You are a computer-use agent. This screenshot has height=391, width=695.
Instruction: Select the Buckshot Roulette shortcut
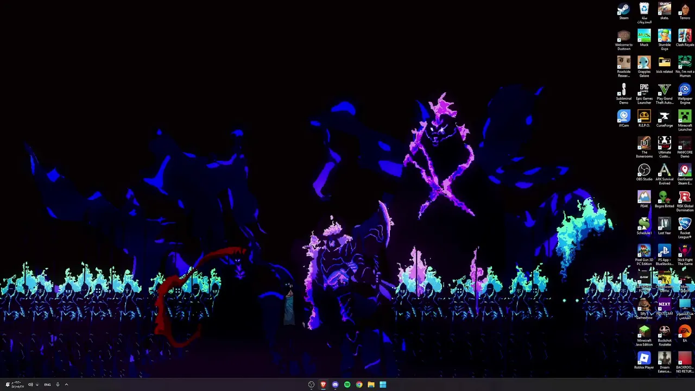664,336
